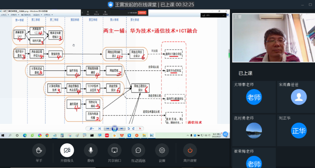The image size is (315, 168).
Task: Select 王雷 presenter video thumbnail
Action: coord(274,37)
